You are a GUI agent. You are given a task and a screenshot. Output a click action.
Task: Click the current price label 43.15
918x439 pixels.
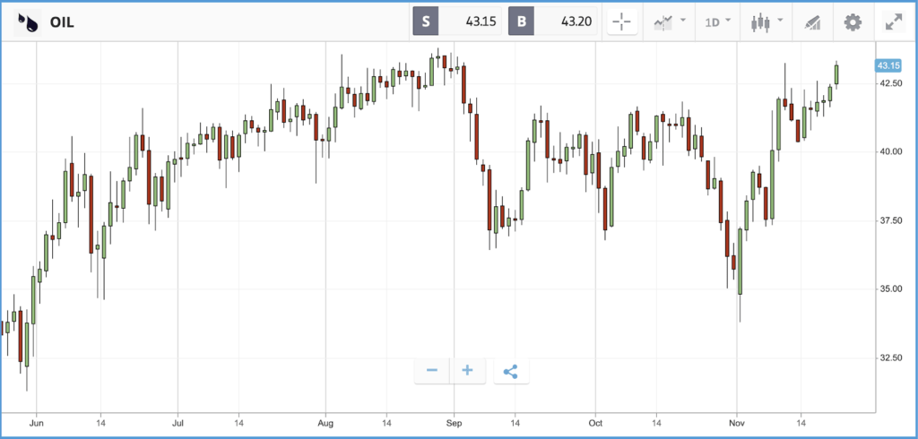[888, 65]
